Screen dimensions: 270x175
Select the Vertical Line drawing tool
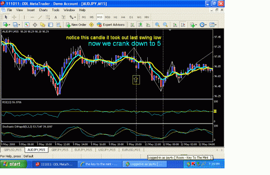tap(24, 17)
